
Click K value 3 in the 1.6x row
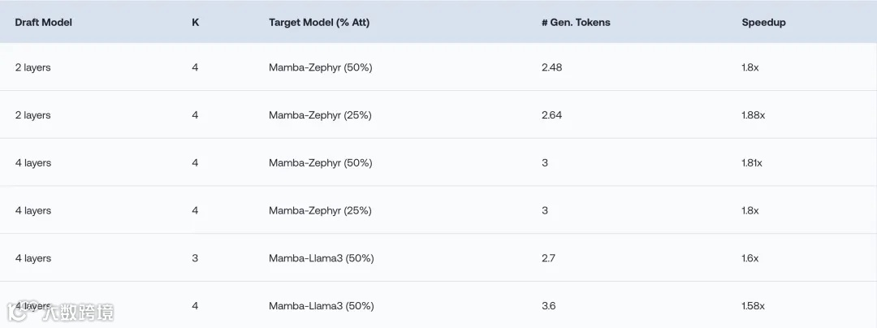(195, 258)
